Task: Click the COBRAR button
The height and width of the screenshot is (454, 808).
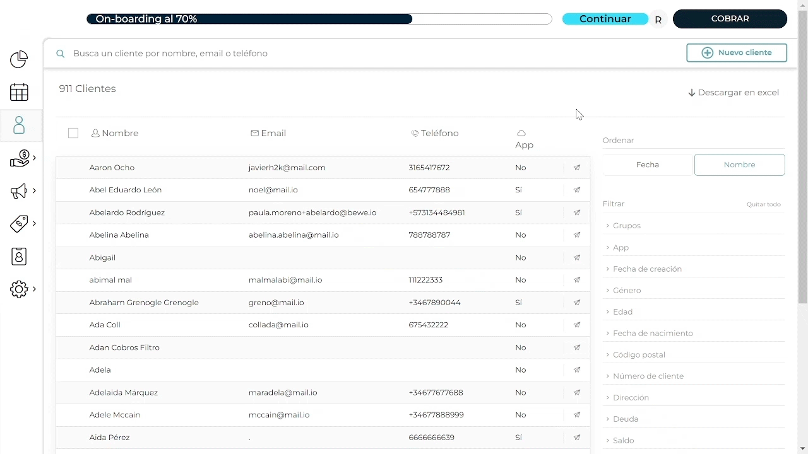Action: [x=730, y=19]
